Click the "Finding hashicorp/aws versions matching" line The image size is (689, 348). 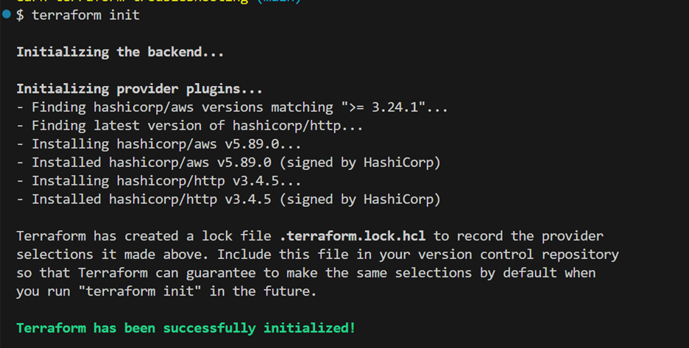(232, 107)
